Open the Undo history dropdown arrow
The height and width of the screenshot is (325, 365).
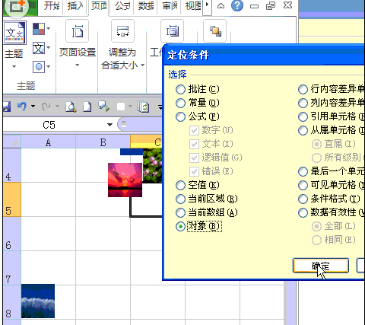(33, 106)
